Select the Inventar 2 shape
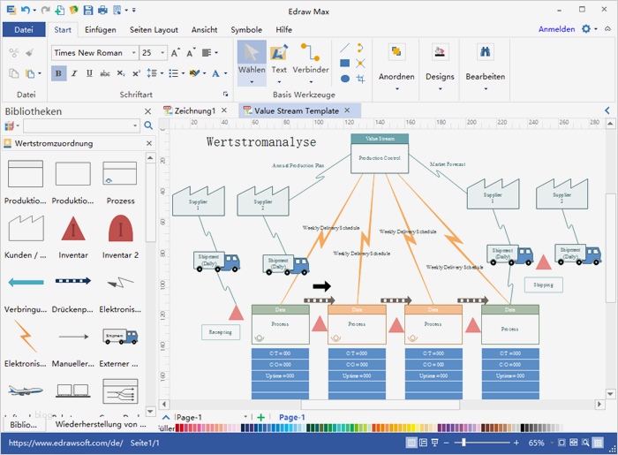 pyautogui.click(x=121, y=228)
